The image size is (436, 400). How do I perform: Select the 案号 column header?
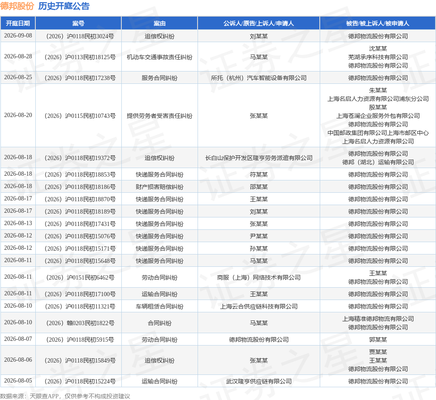coord(78,23)
